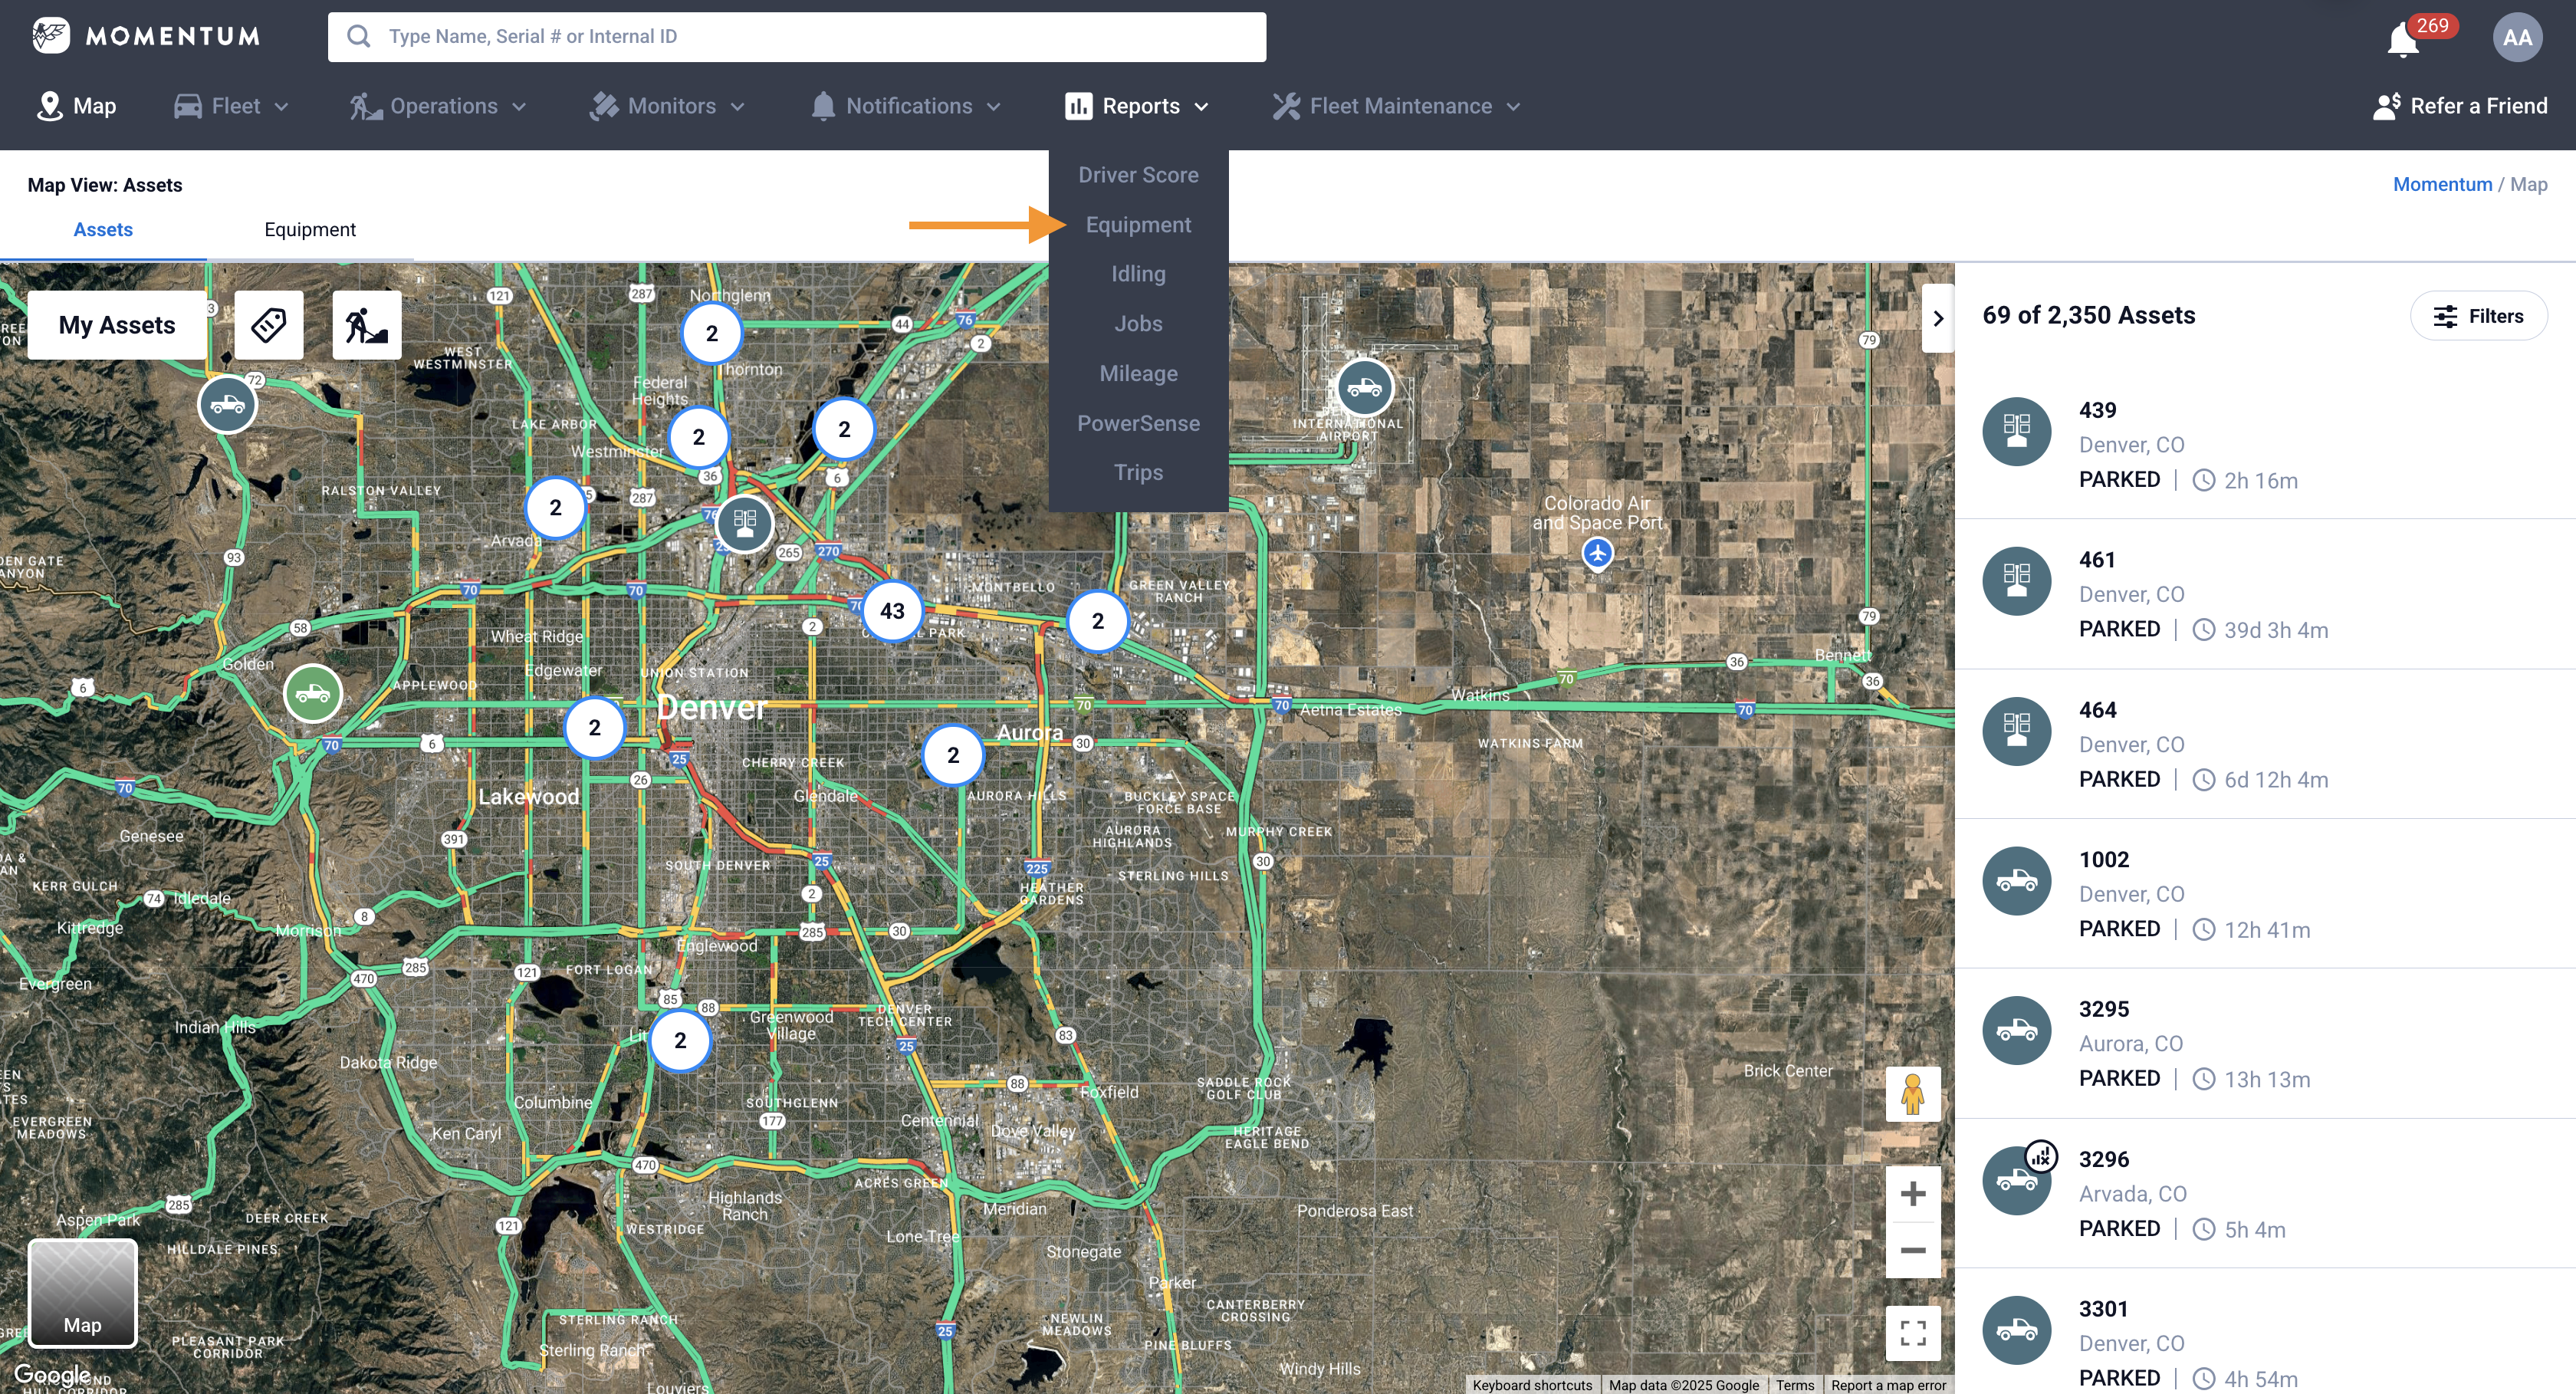Toggle the My Assets button
The image size is (2576, 1394).
[x=117, y=325]
